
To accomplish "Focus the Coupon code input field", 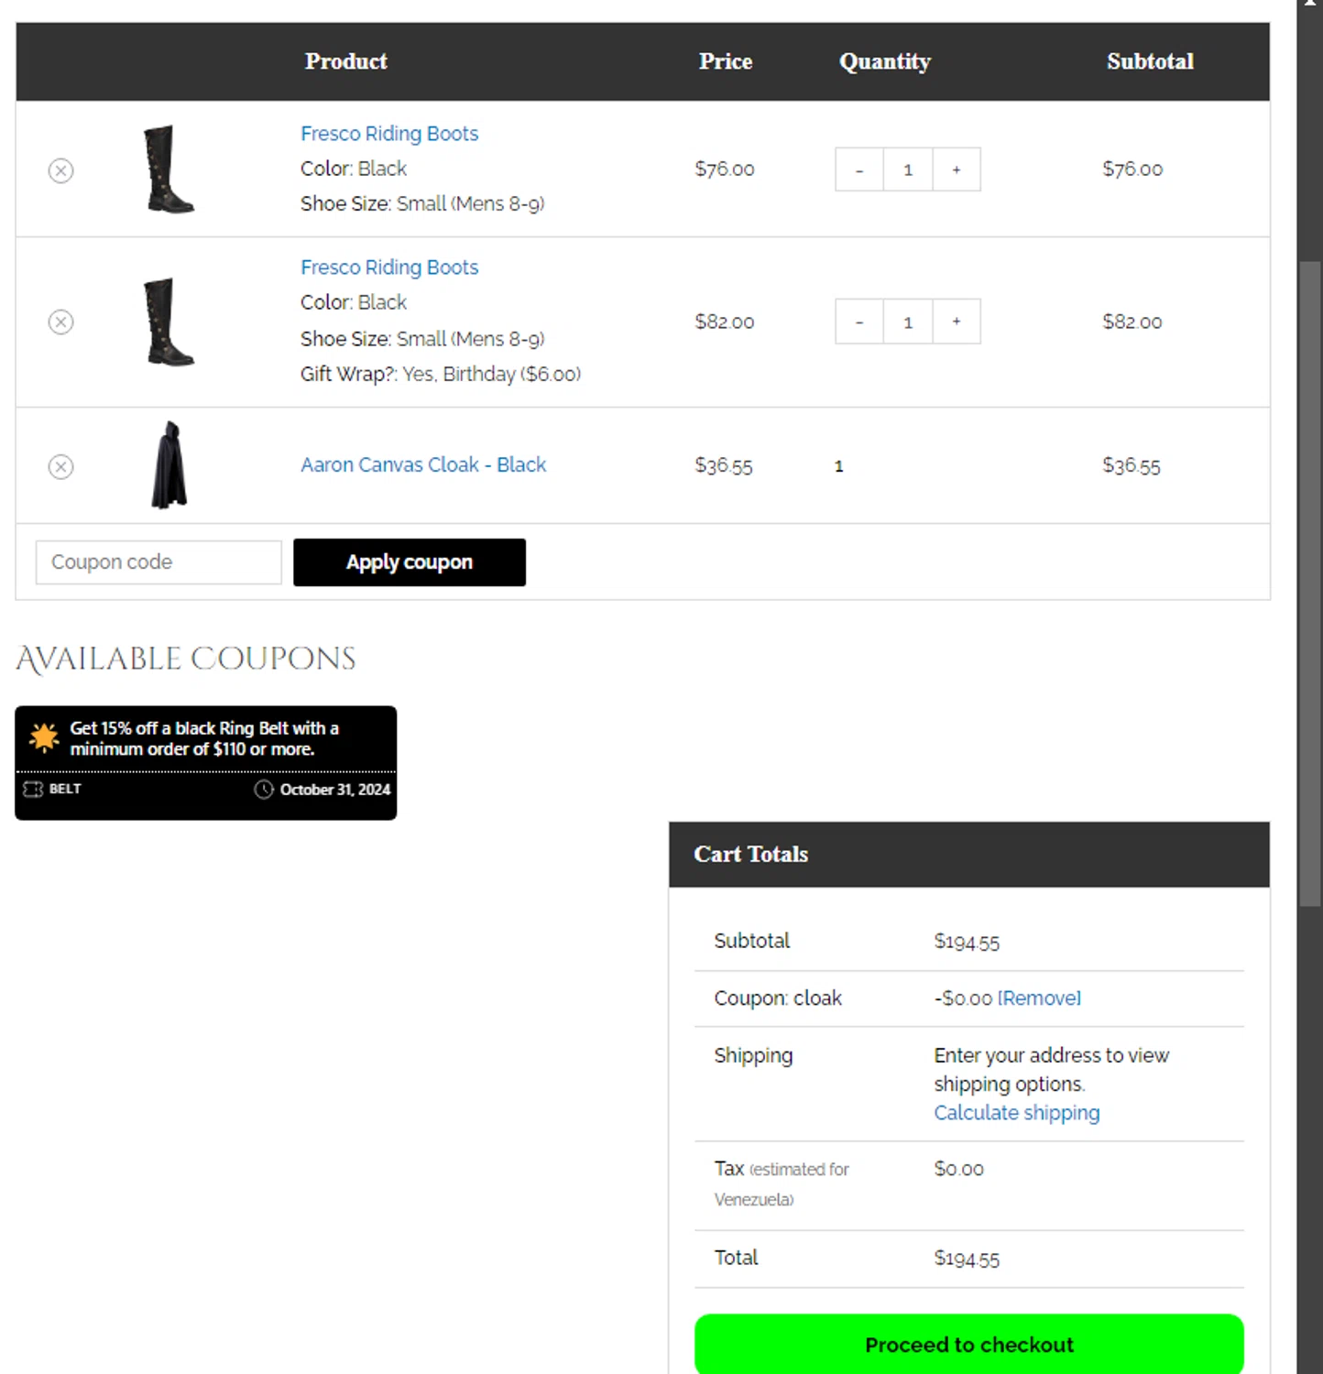I will [x=159, y=562].
